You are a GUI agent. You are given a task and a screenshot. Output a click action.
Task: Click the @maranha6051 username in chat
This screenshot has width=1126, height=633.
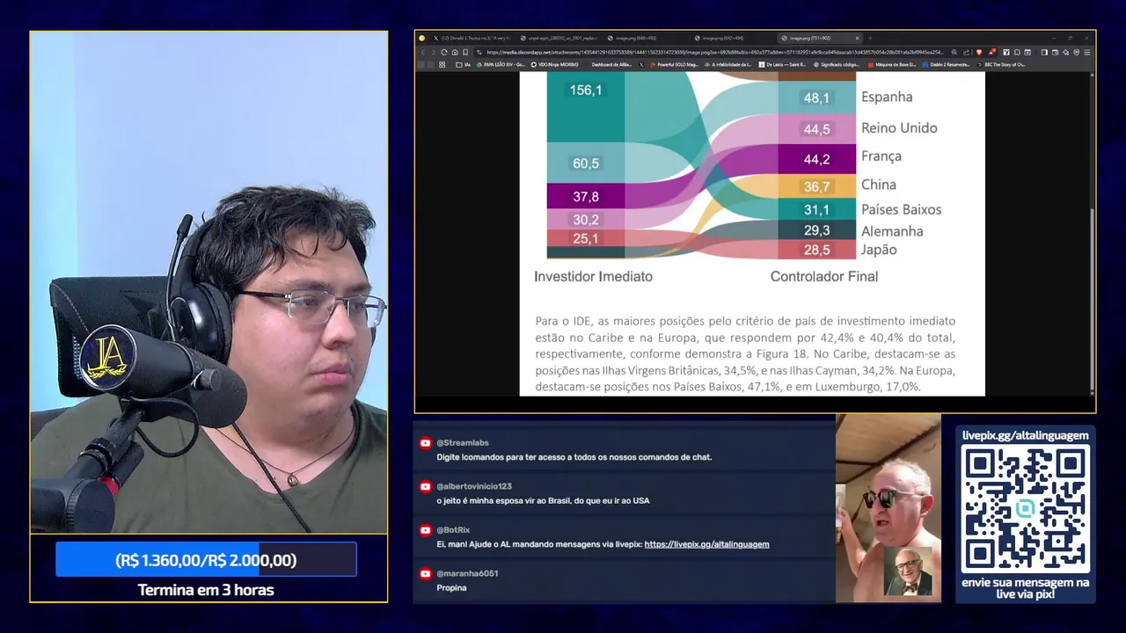click(x=467, y=573)
